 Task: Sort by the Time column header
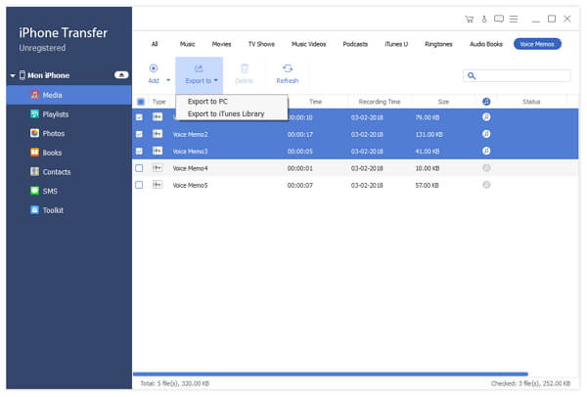316,102
